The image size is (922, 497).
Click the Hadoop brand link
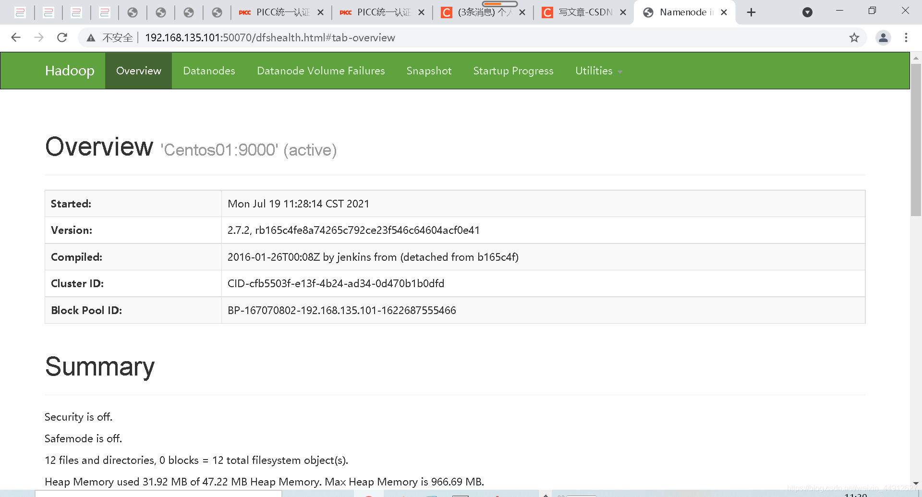(70, 71)
